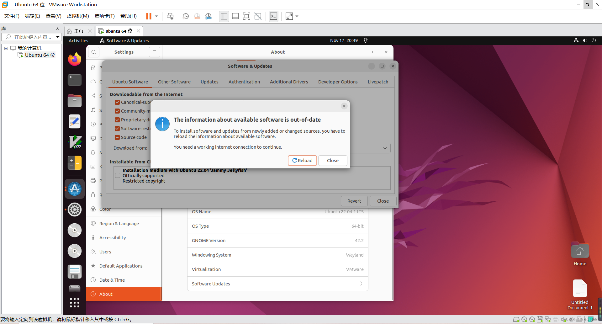
Task: Open the Additional Drivers tab
Action: tap(289, 82)
